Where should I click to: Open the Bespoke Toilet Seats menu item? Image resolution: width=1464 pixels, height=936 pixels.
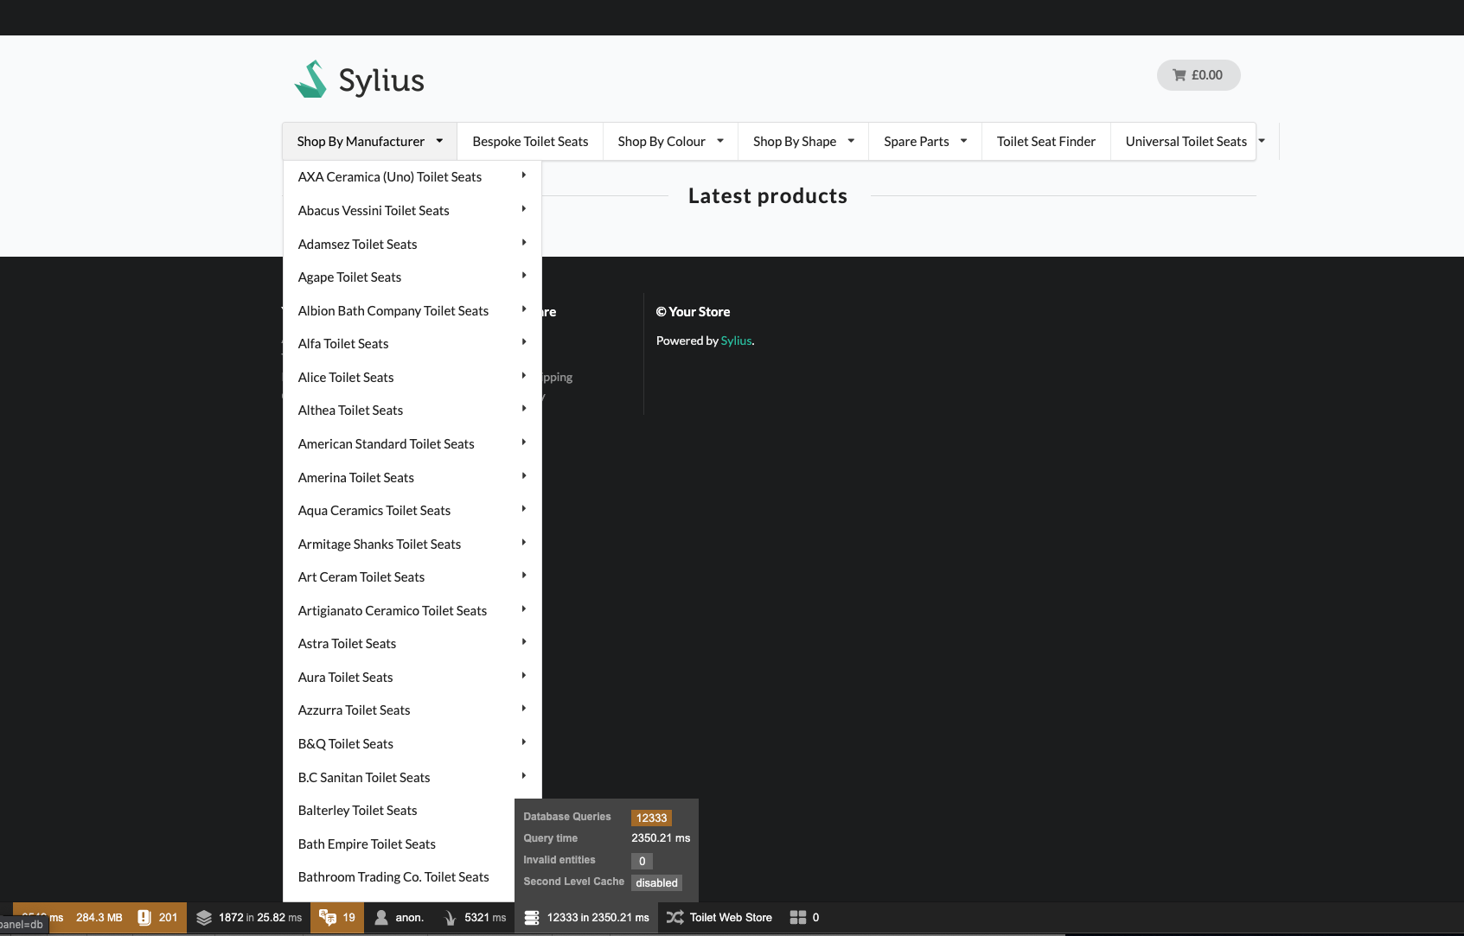530,141
